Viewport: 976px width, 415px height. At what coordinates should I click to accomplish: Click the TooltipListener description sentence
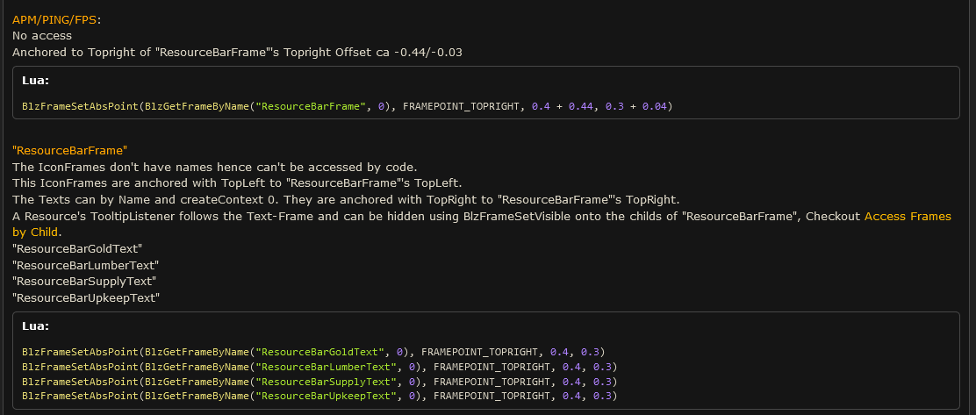[x=482, y=224]
